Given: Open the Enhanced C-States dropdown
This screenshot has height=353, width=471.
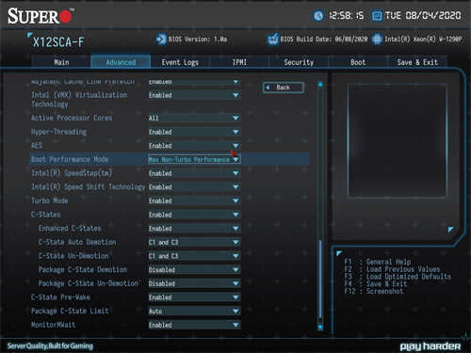Looking at the screenshot, I should click(194, 229).
